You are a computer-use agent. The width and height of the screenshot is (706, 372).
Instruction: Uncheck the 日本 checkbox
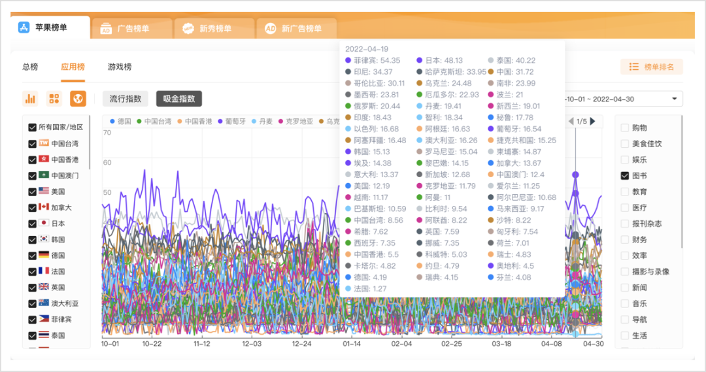click(32, 224)
